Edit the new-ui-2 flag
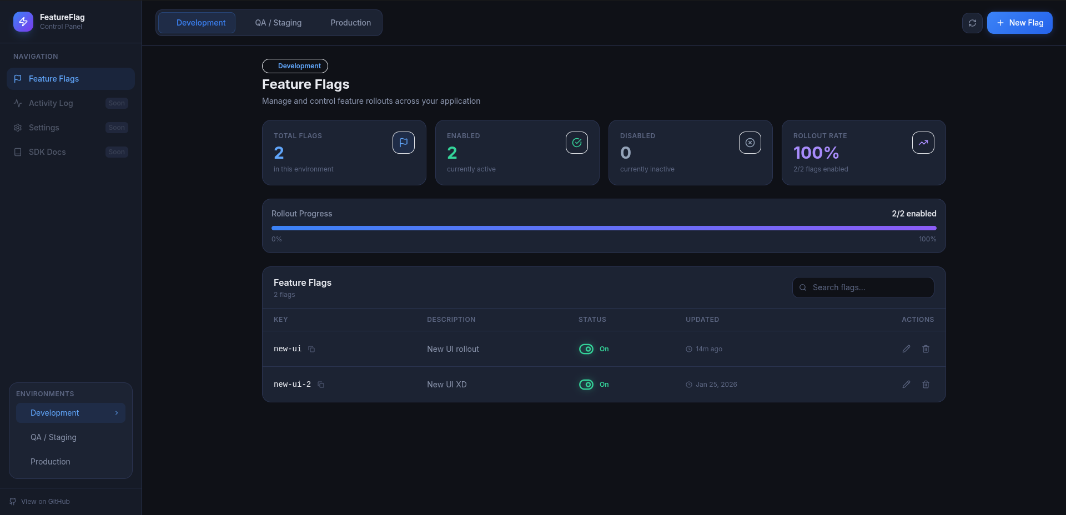Viewport: 1066px width, 515px height. pyautogui.click(x=906, y=385)
